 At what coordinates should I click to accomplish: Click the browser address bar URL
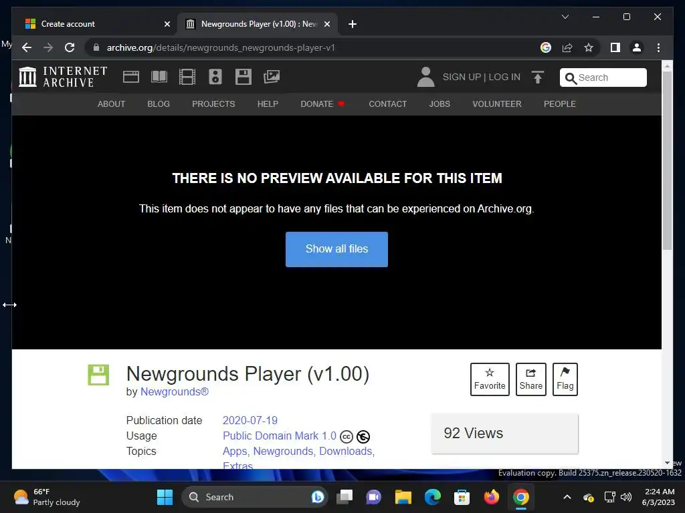pyautogui.click(x=221, y=47)
